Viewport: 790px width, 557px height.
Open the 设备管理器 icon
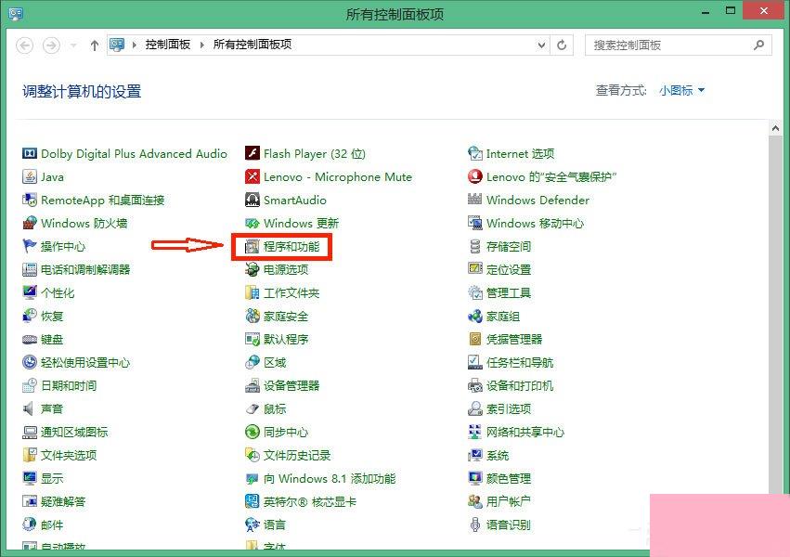point(252,386)
